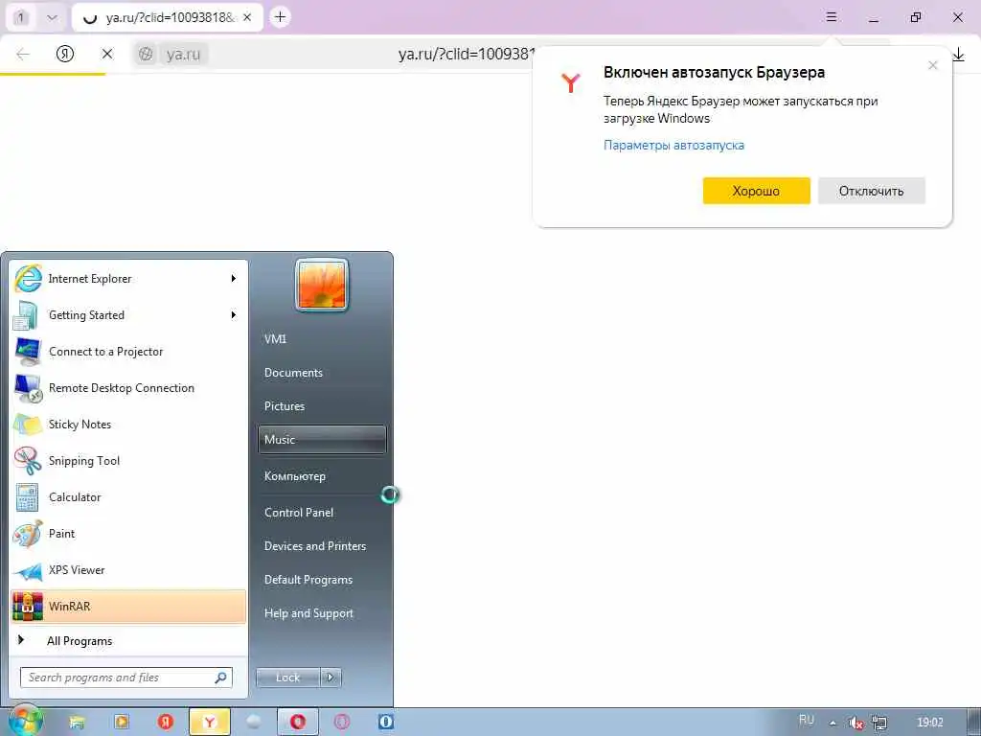Expand Getting Started submenu arrow
Viewport: 981px width, 736px height.
point(234,314)
